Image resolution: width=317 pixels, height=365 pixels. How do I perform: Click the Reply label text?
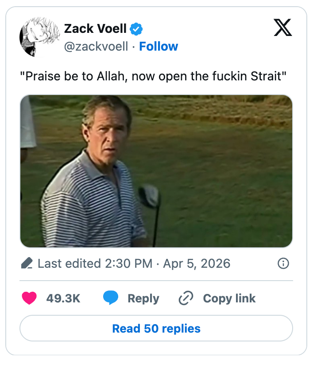(143, 298)
